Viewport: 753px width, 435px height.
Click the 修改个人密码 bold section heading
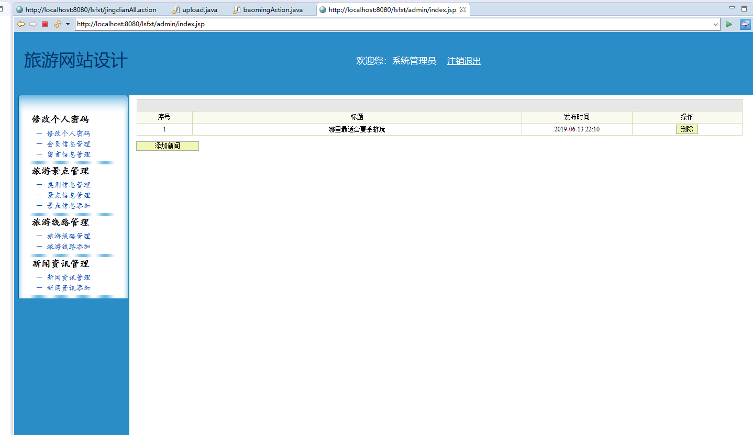tap(60, 119)
